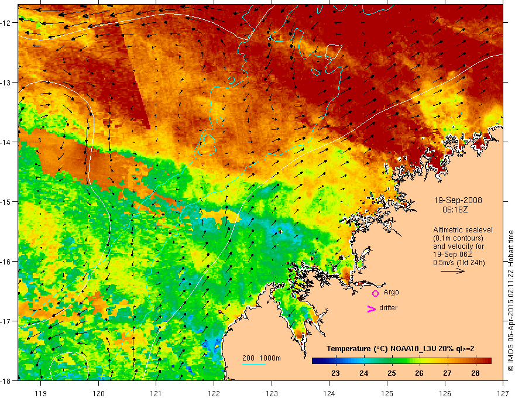Click the Temperature NOAA18_L3U colorbar title
Image resolution: width=515 pixels, height=398 pixels.
(x=400, y=349)
